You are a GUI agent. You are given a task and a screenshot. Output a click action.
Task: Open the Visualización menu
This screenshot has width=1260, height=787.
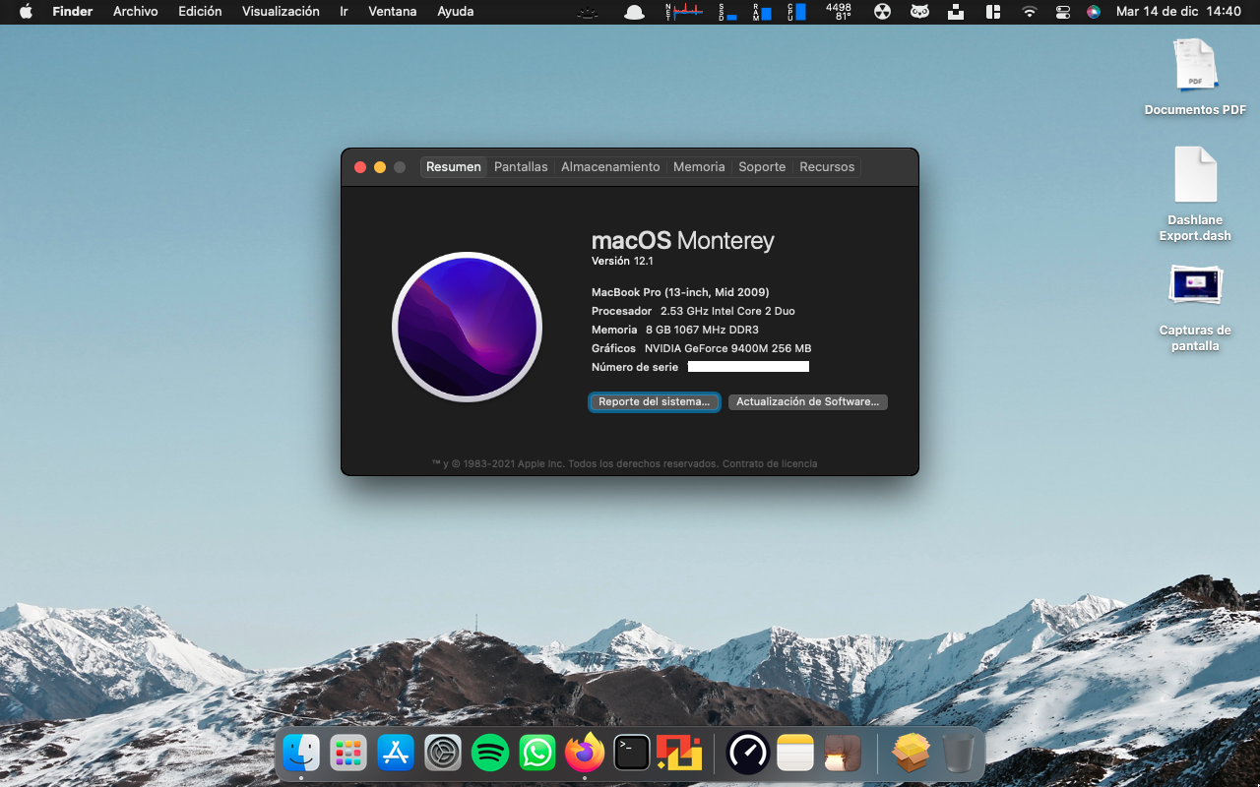(281, 12)
